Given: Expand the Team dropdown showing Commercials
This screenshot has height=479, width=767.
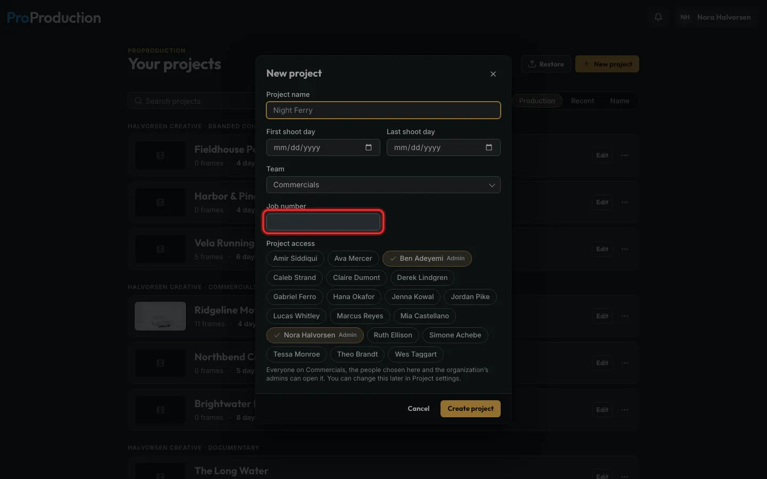Looking at the screenshot, I should (x=383, y=185).
